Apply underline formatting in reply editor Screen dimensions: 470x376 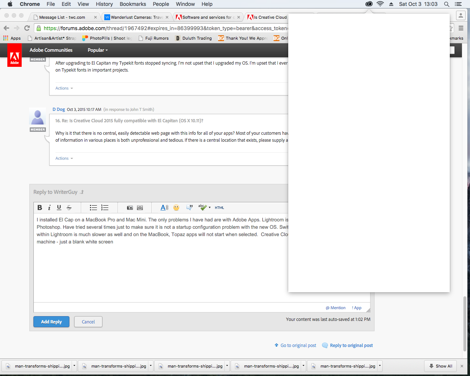coord(59,207)
